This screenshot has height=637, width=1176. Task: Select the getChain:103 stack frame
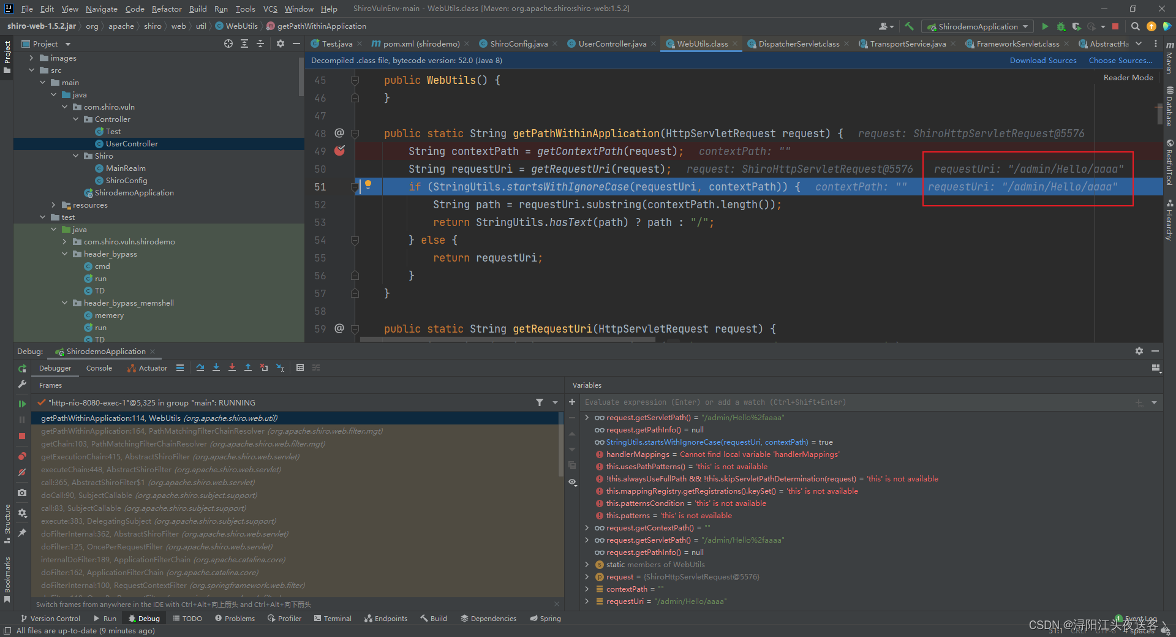coord(183,444)
